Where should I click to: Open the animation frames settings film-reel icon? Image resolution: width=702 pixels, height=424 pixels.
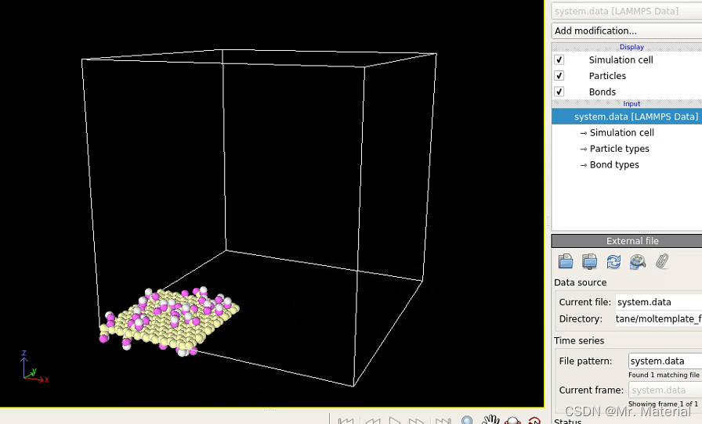[638, 261]
